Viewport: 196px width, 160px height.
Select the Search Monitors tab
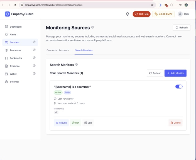(84, 50)
